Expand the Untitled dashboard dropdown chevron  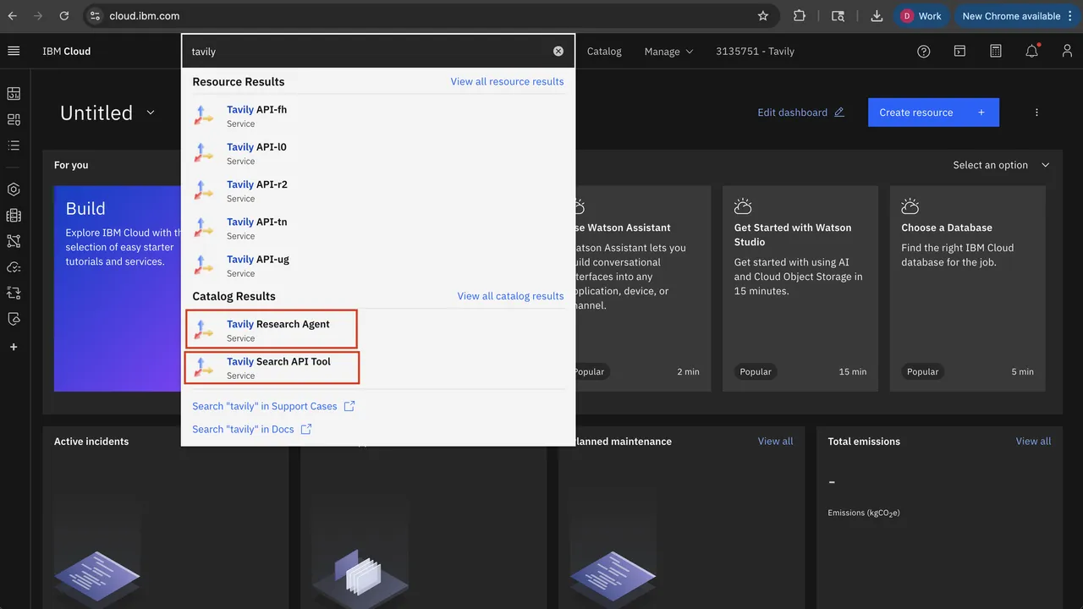151,112
